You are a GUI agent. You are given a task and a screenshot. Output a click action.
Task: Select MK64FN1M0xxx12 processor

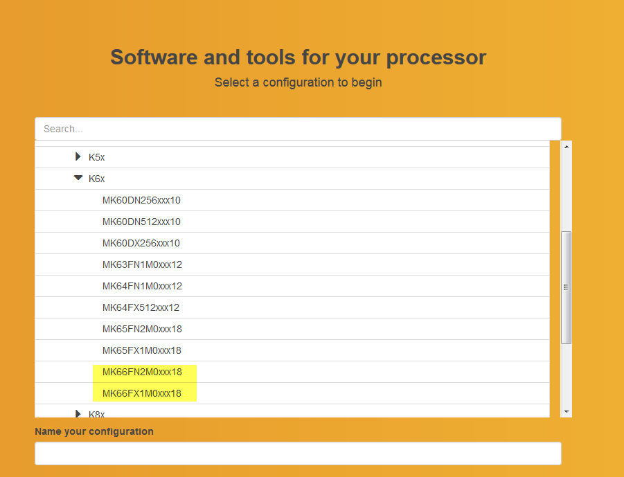[x=142, y=286]
